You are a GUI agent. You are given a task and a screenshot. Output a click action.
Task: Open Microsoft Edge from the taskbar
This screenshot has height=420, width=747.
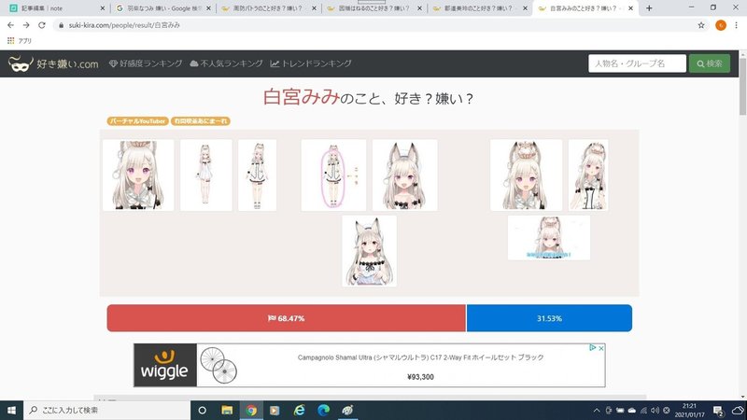323,410
